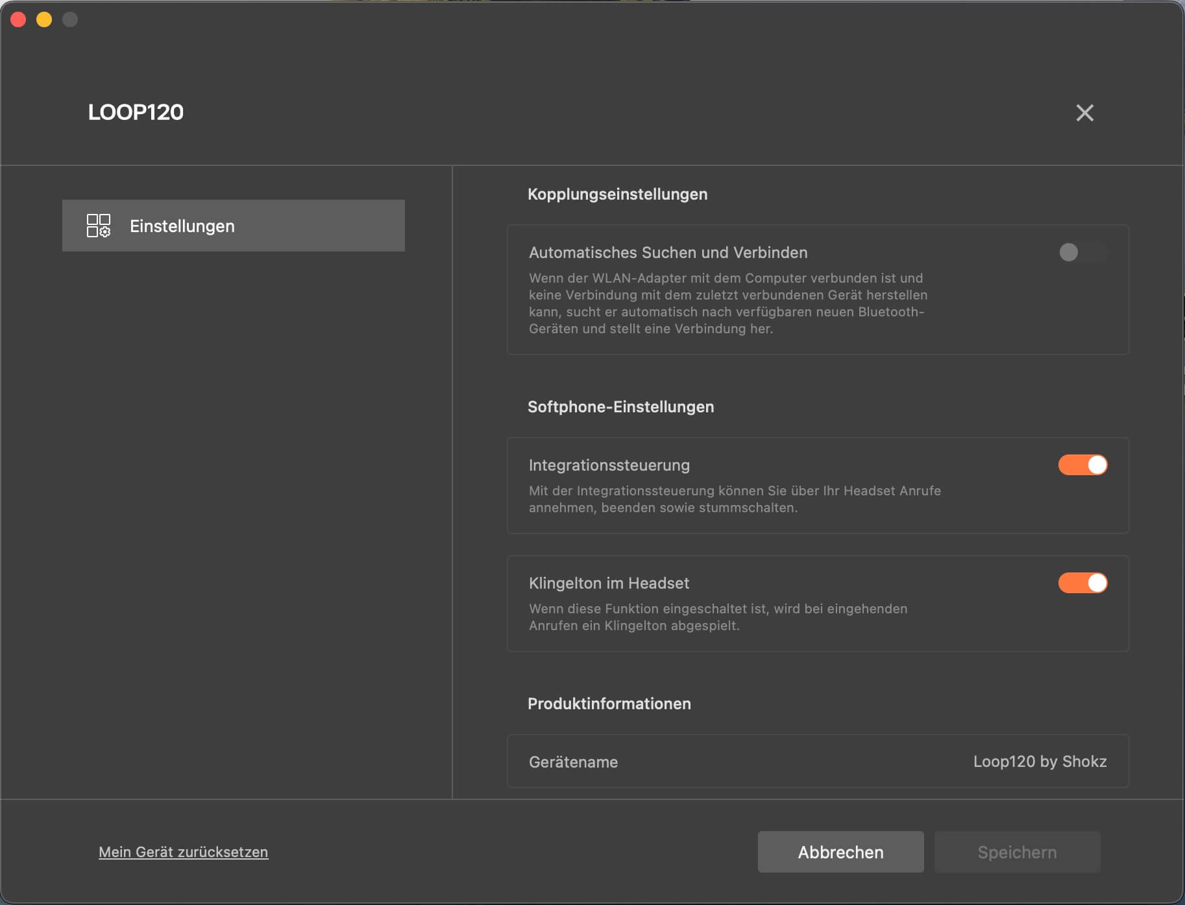Click the LOOP120 title text
The height and width of the screenshot is (905, 1185).
pyautogui.click(x=136, y=112)
